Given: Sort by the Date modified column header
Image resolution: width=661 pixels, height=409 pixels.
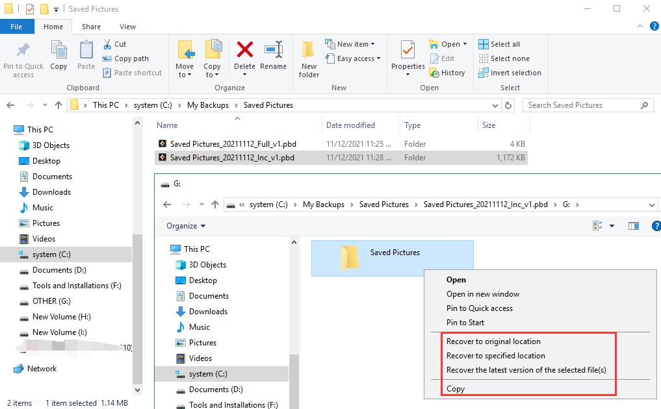Looking at the screenshot, I should click(x=350, y=125).
